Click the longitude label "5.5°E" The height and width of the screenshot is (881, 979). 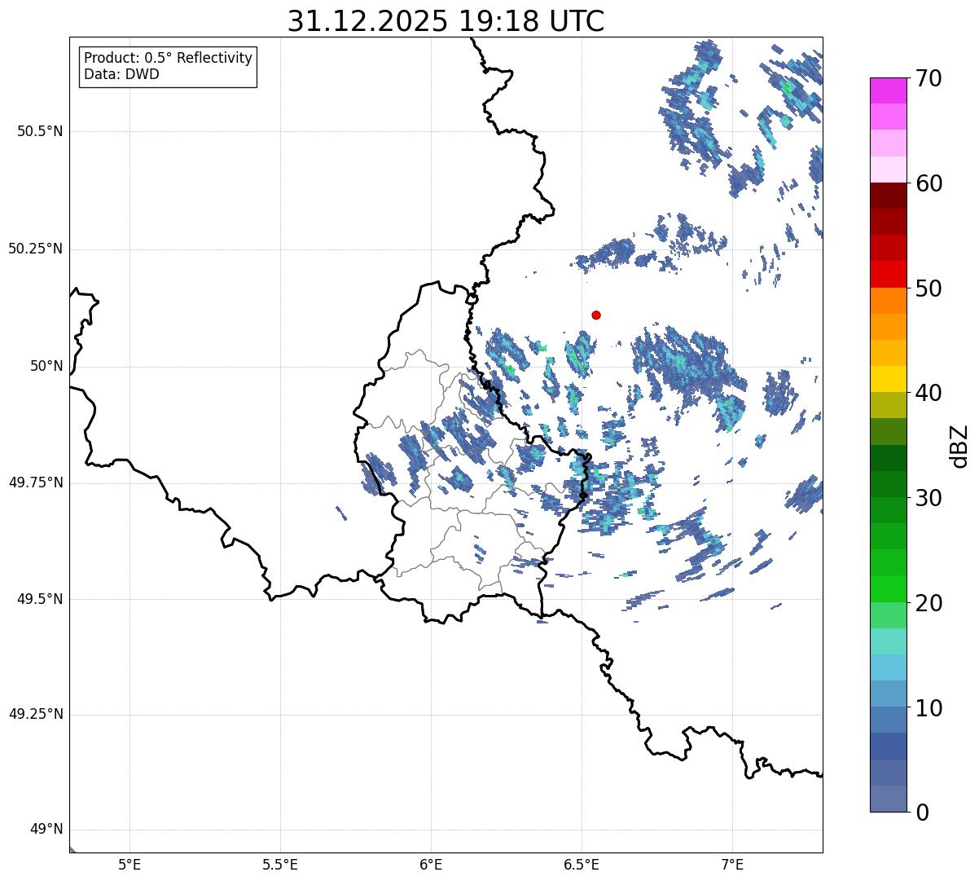(x=280, y=864)
